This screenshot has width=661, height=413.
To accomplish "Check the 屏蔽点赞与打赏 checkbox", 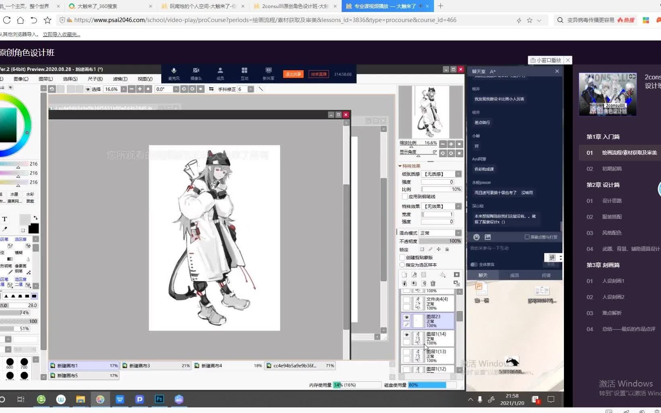I will [527, 237].
